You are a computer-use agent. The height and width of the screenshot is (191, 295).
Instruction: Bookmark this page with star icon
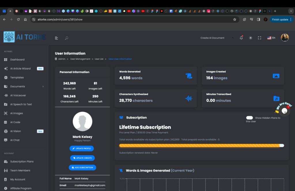pos(235,20)
